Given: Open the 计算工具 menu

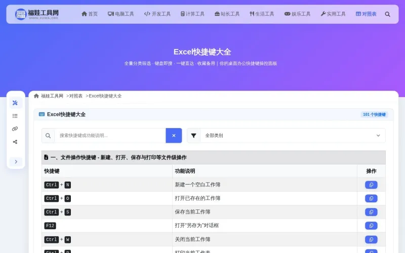Looking at the screenshot, I should click(x=192, y=14).
